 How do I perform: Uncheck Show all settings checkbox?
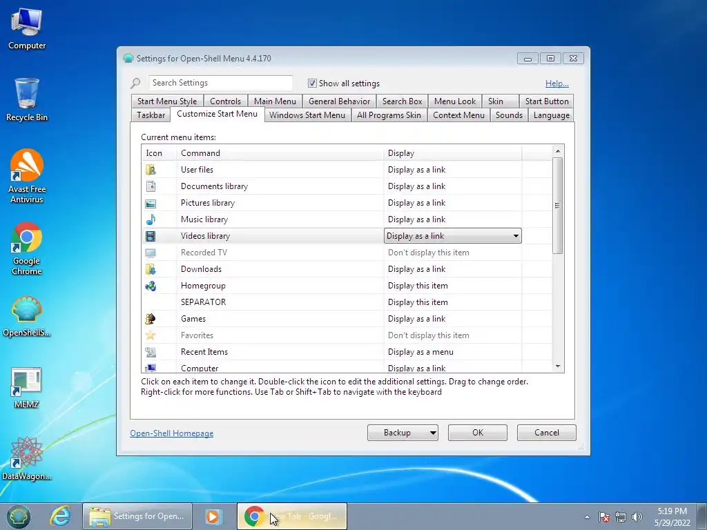(x=312, y=84)
